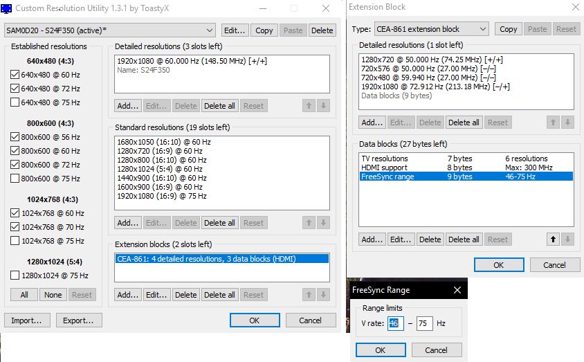
Task: Close the Extension Block window
Action: click(576, 7)
